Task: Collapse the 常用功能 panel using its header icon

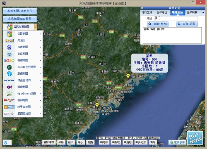Action: (x=142, y=8)
